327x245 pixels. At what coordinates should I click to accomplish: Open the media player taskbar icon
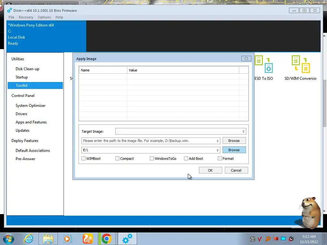pos(67,239)
